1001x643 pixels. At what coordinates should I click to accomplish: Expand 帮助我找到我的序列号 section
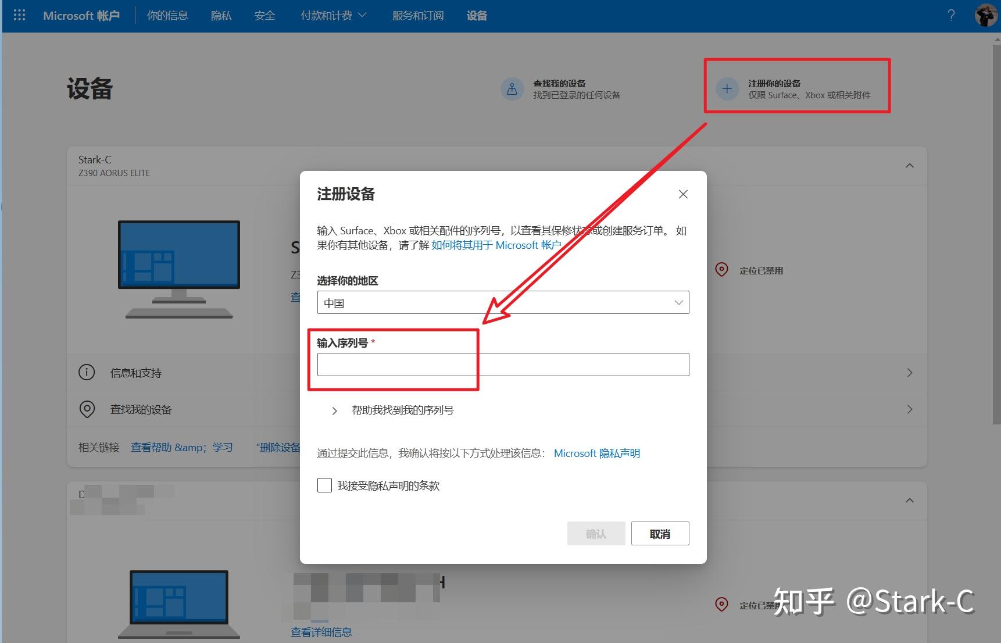click(x=394, y=410)
